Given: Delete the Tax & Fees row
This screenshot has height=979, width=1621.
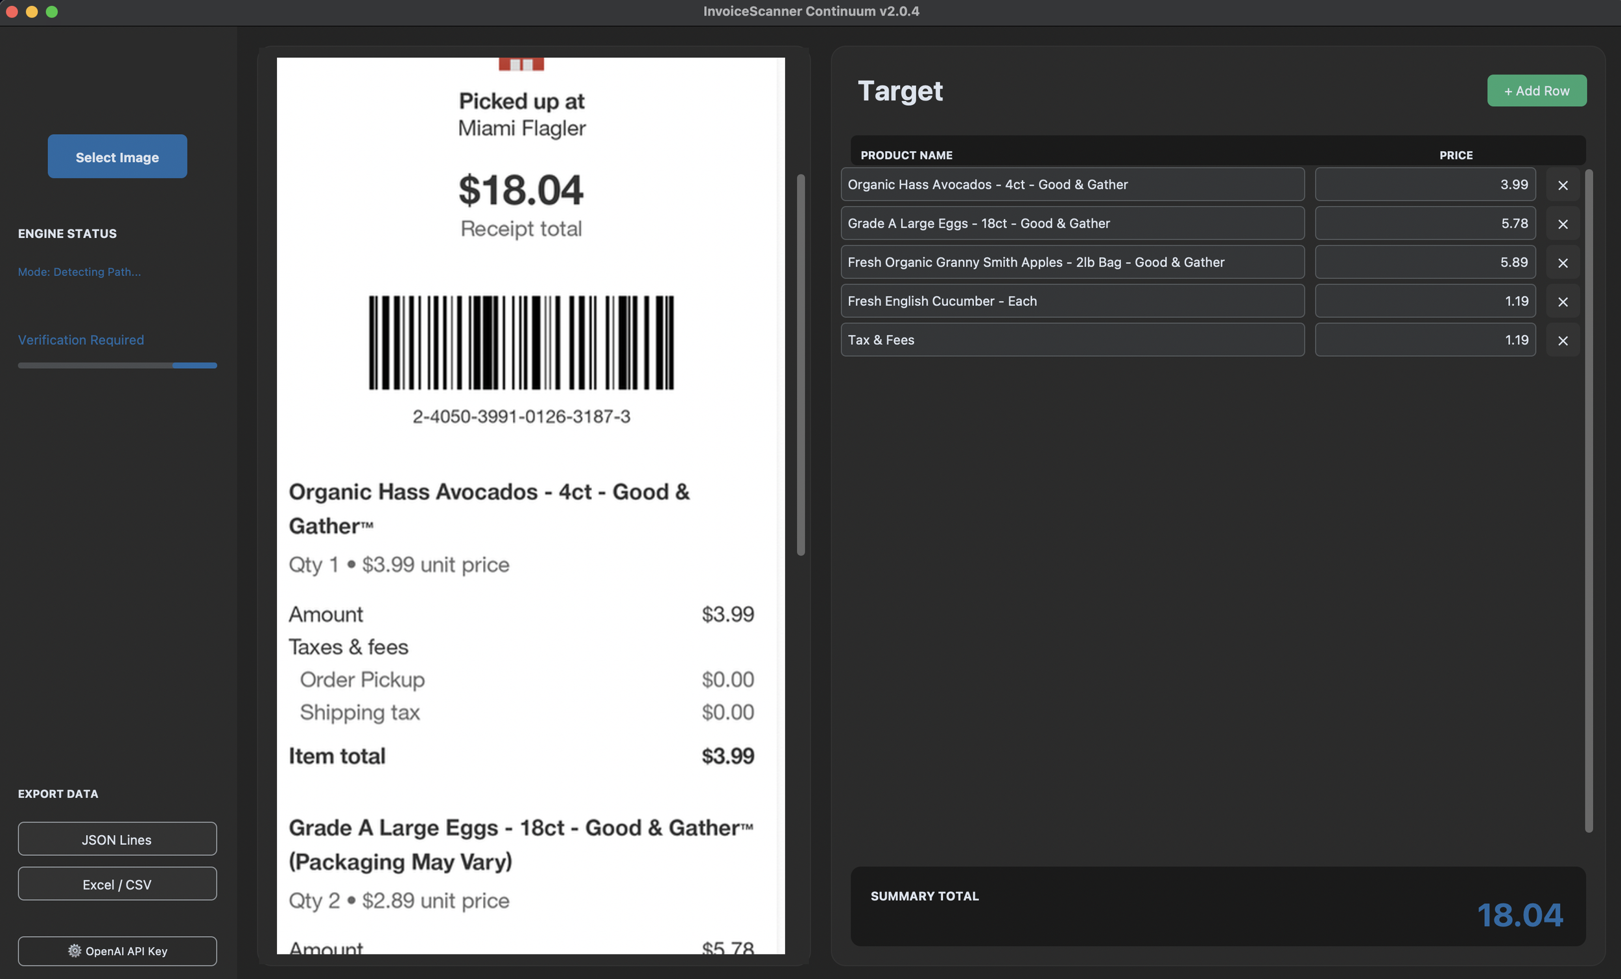Looking at the screenshot, I should click(x=1563, y=340).
